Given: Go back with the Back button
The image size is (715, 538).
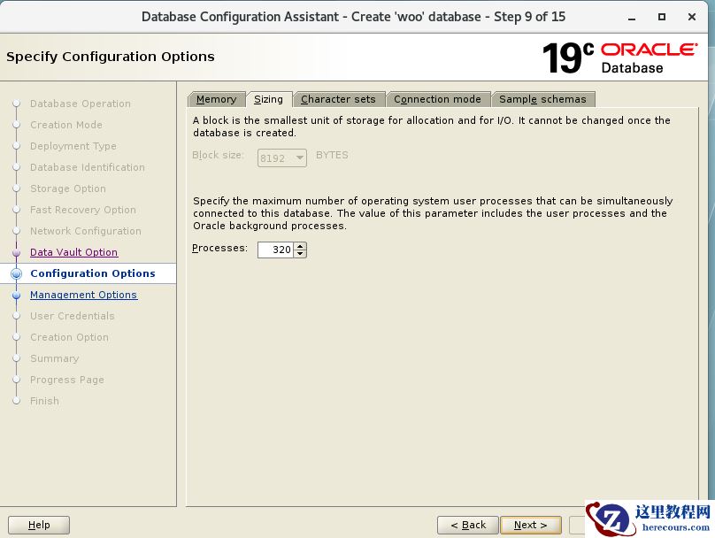Looking at the screenshot, I should (x=468, y=525).
